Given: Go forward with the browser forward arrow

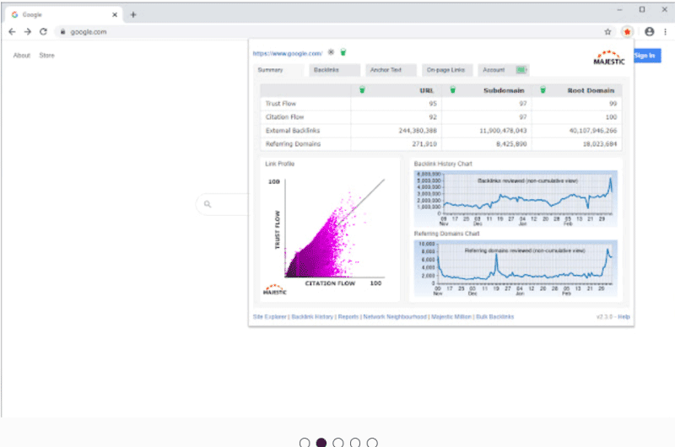Looking at the screenshot, I should pyautogui.click(x=28, y=32).
